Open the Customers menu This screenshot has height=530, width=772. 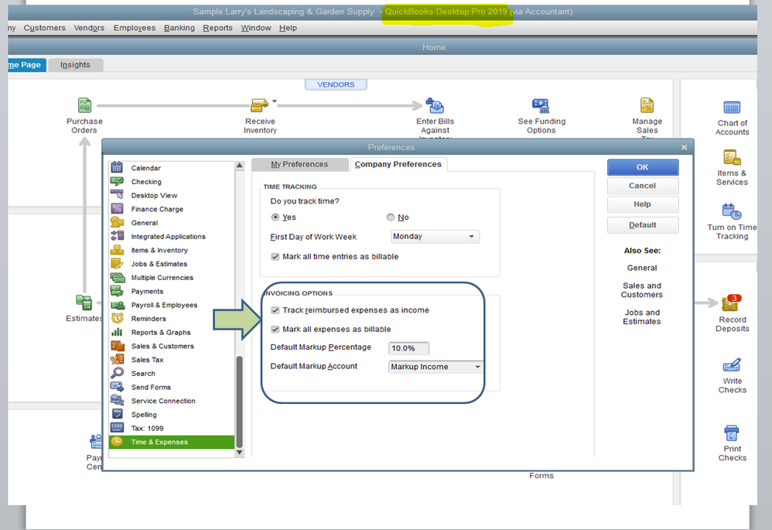click(x=45, y=28)
